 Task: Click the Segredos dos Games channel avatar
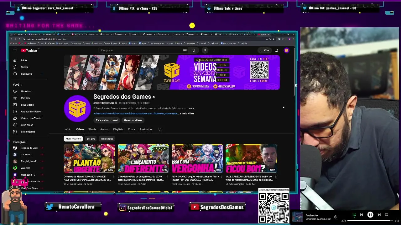[77, 108]
